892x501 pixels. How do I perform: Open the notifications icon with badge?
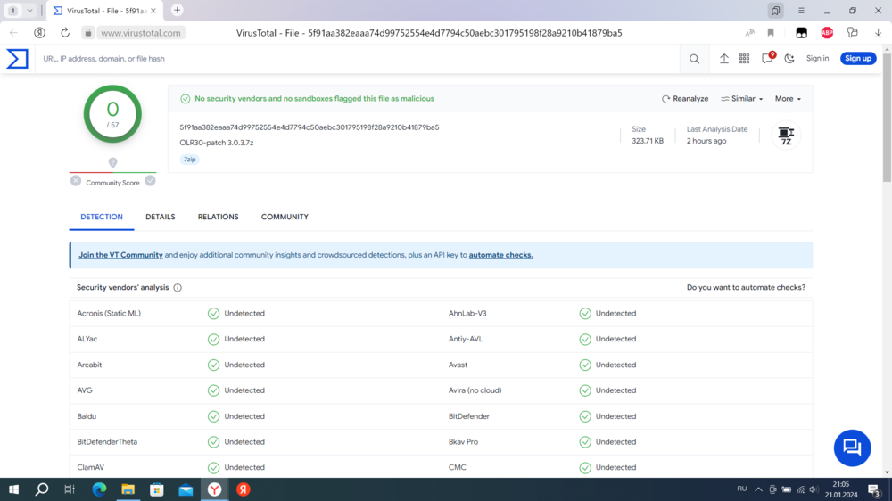(x=766, y=59)
